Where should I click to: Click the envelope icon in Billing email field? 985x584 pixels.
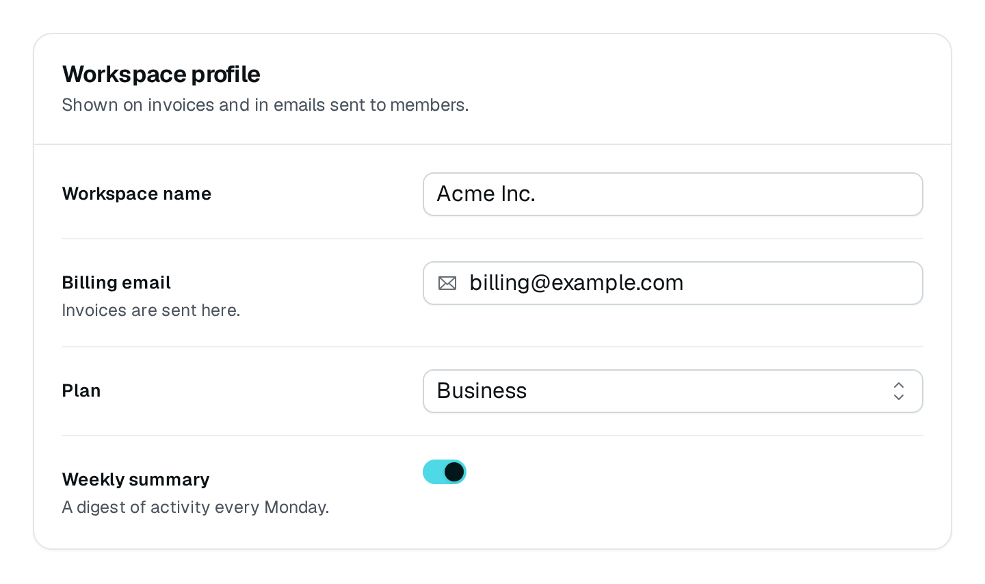[x=447, y=283]
